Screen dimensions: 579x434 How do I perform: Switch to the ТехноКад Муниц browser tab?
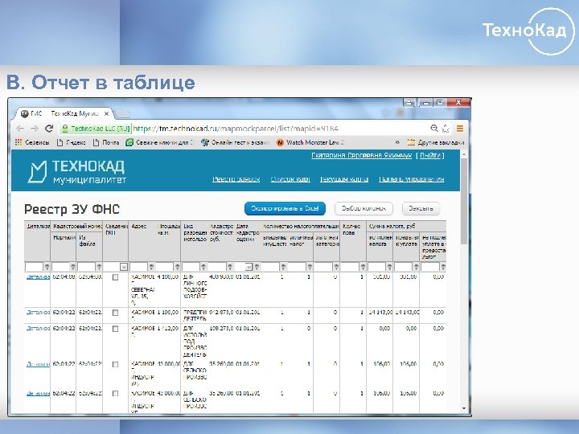click(63, 113)
